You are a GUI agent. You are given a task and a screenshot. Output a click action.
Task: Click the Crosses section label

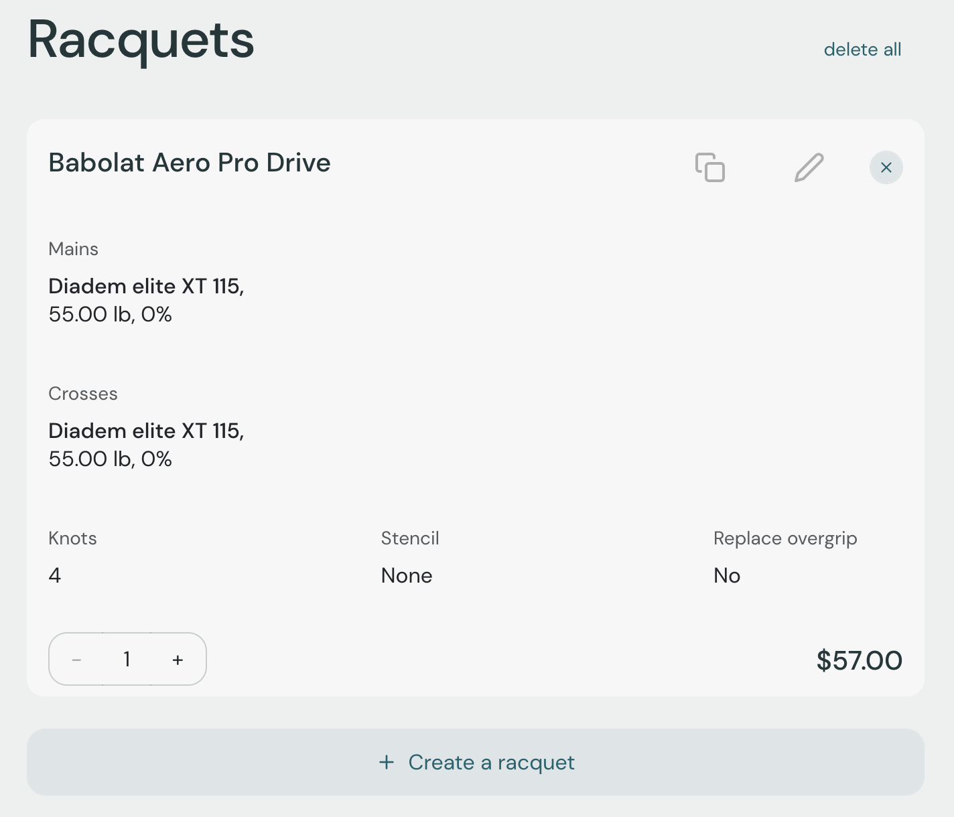[x=83, y=394]
